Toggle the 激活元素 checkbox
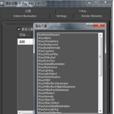114x114 pixels. pos(19,29)
